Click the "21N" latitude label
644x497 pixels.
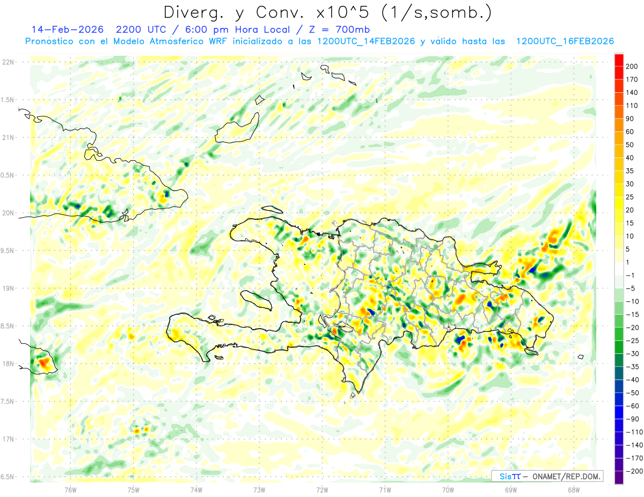(8, 137)
